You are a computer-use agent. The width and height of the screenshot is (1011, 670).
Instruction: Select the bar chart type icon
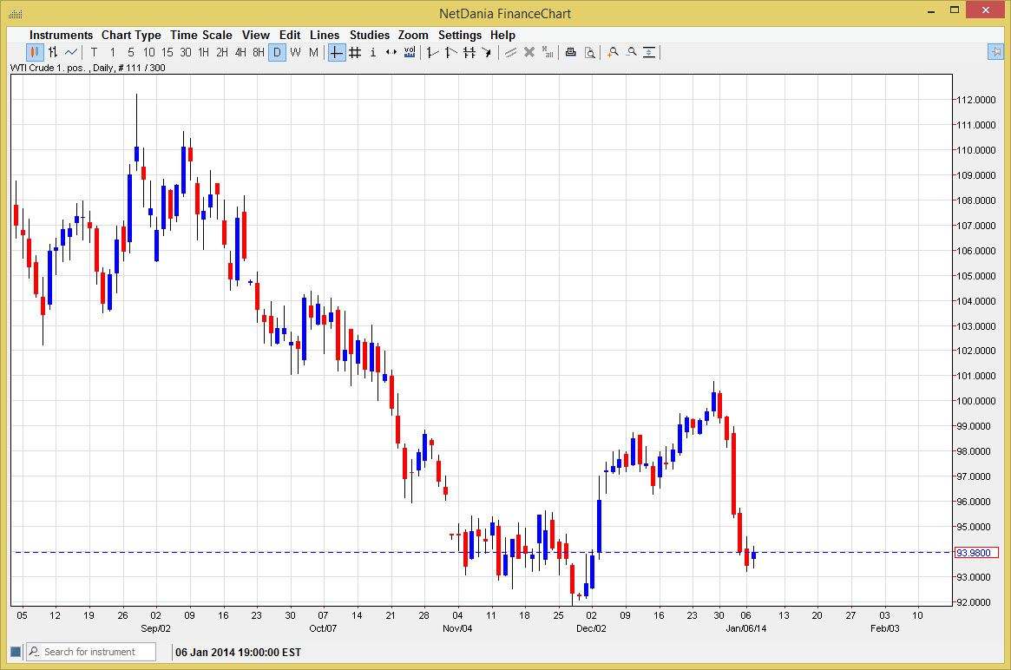point(53,52)
